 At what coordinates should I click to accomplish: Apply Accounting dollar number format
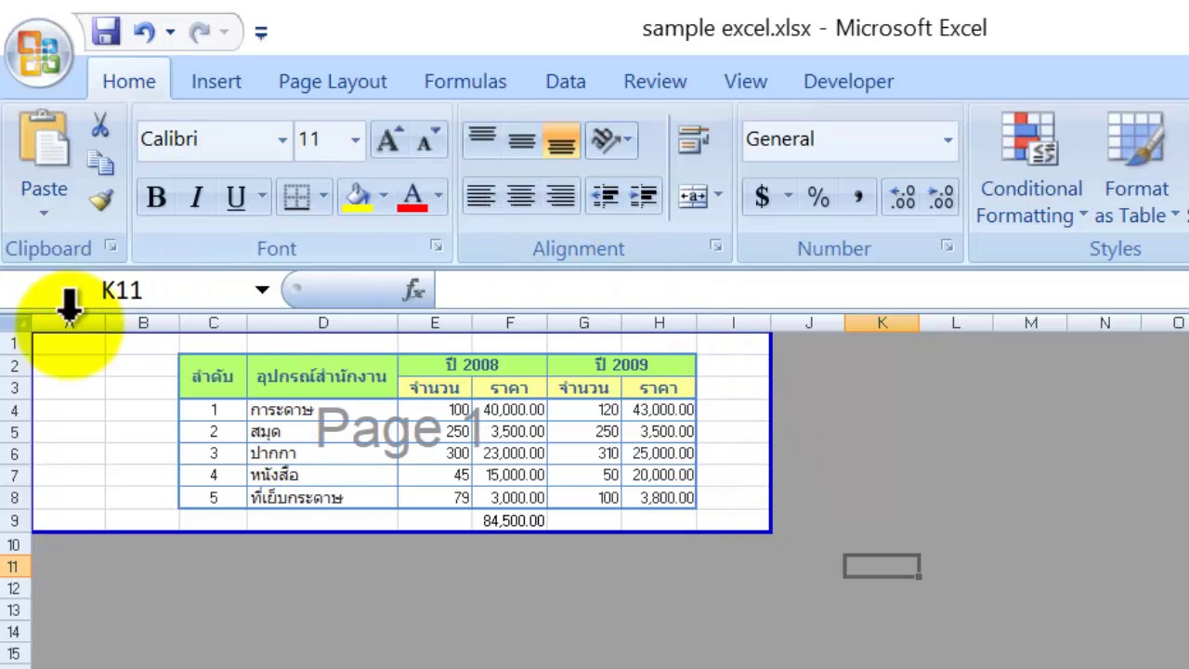click(763, 197)
